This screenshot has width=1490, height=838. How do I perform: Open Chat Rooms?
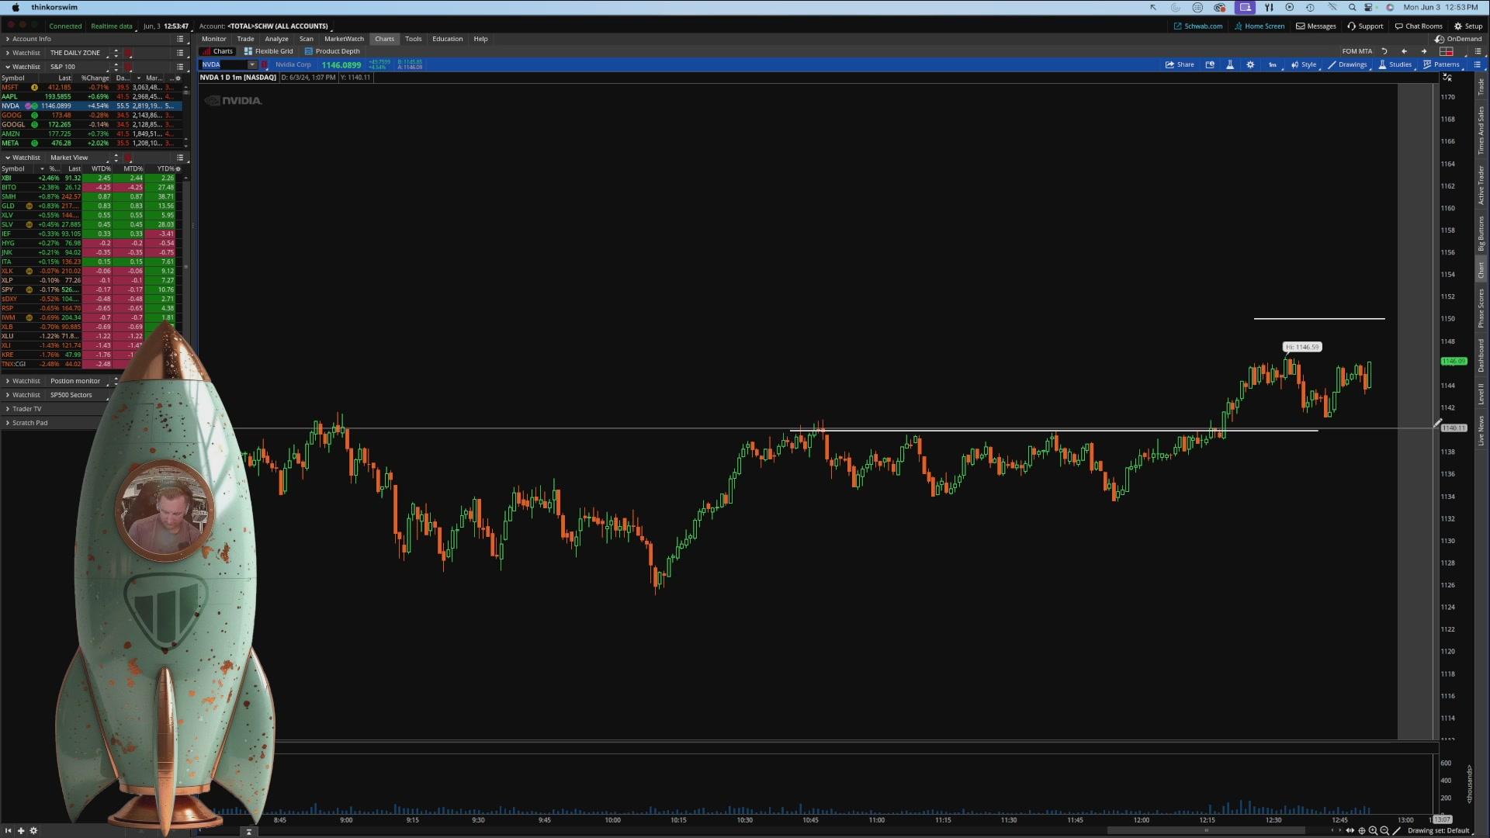1419,26
